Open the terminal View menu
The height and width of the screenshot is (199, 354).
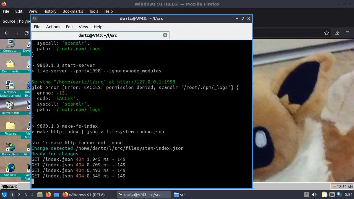tap(83, 27)
